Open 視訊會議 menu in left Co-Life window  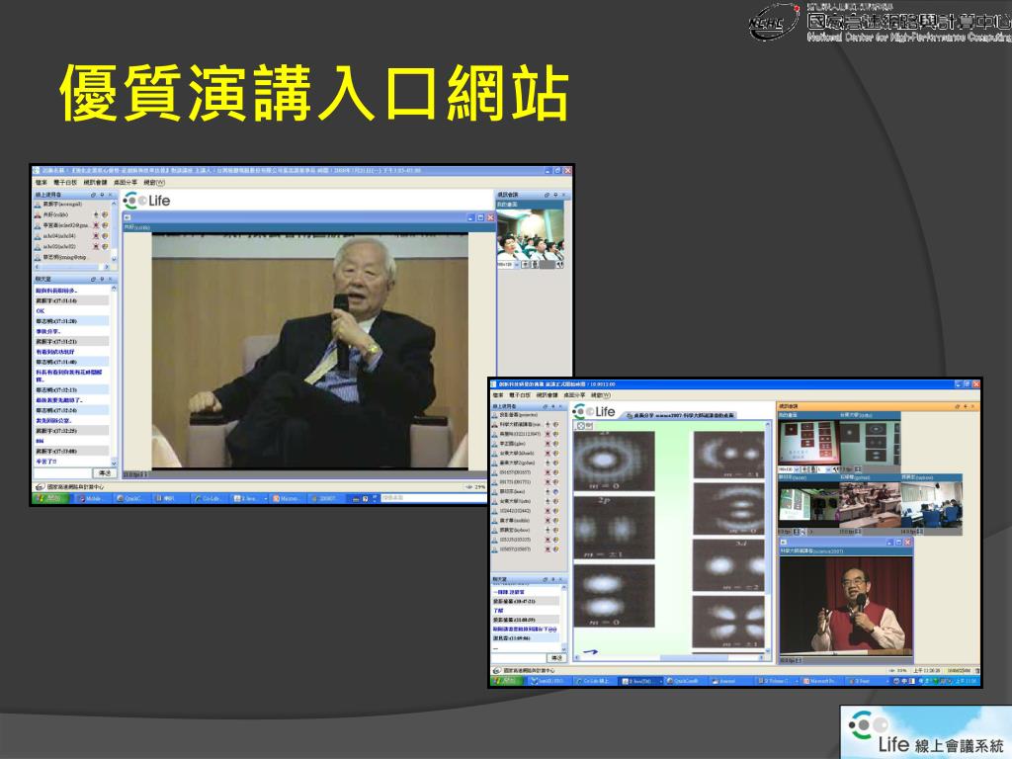click(x=95, y=183)
